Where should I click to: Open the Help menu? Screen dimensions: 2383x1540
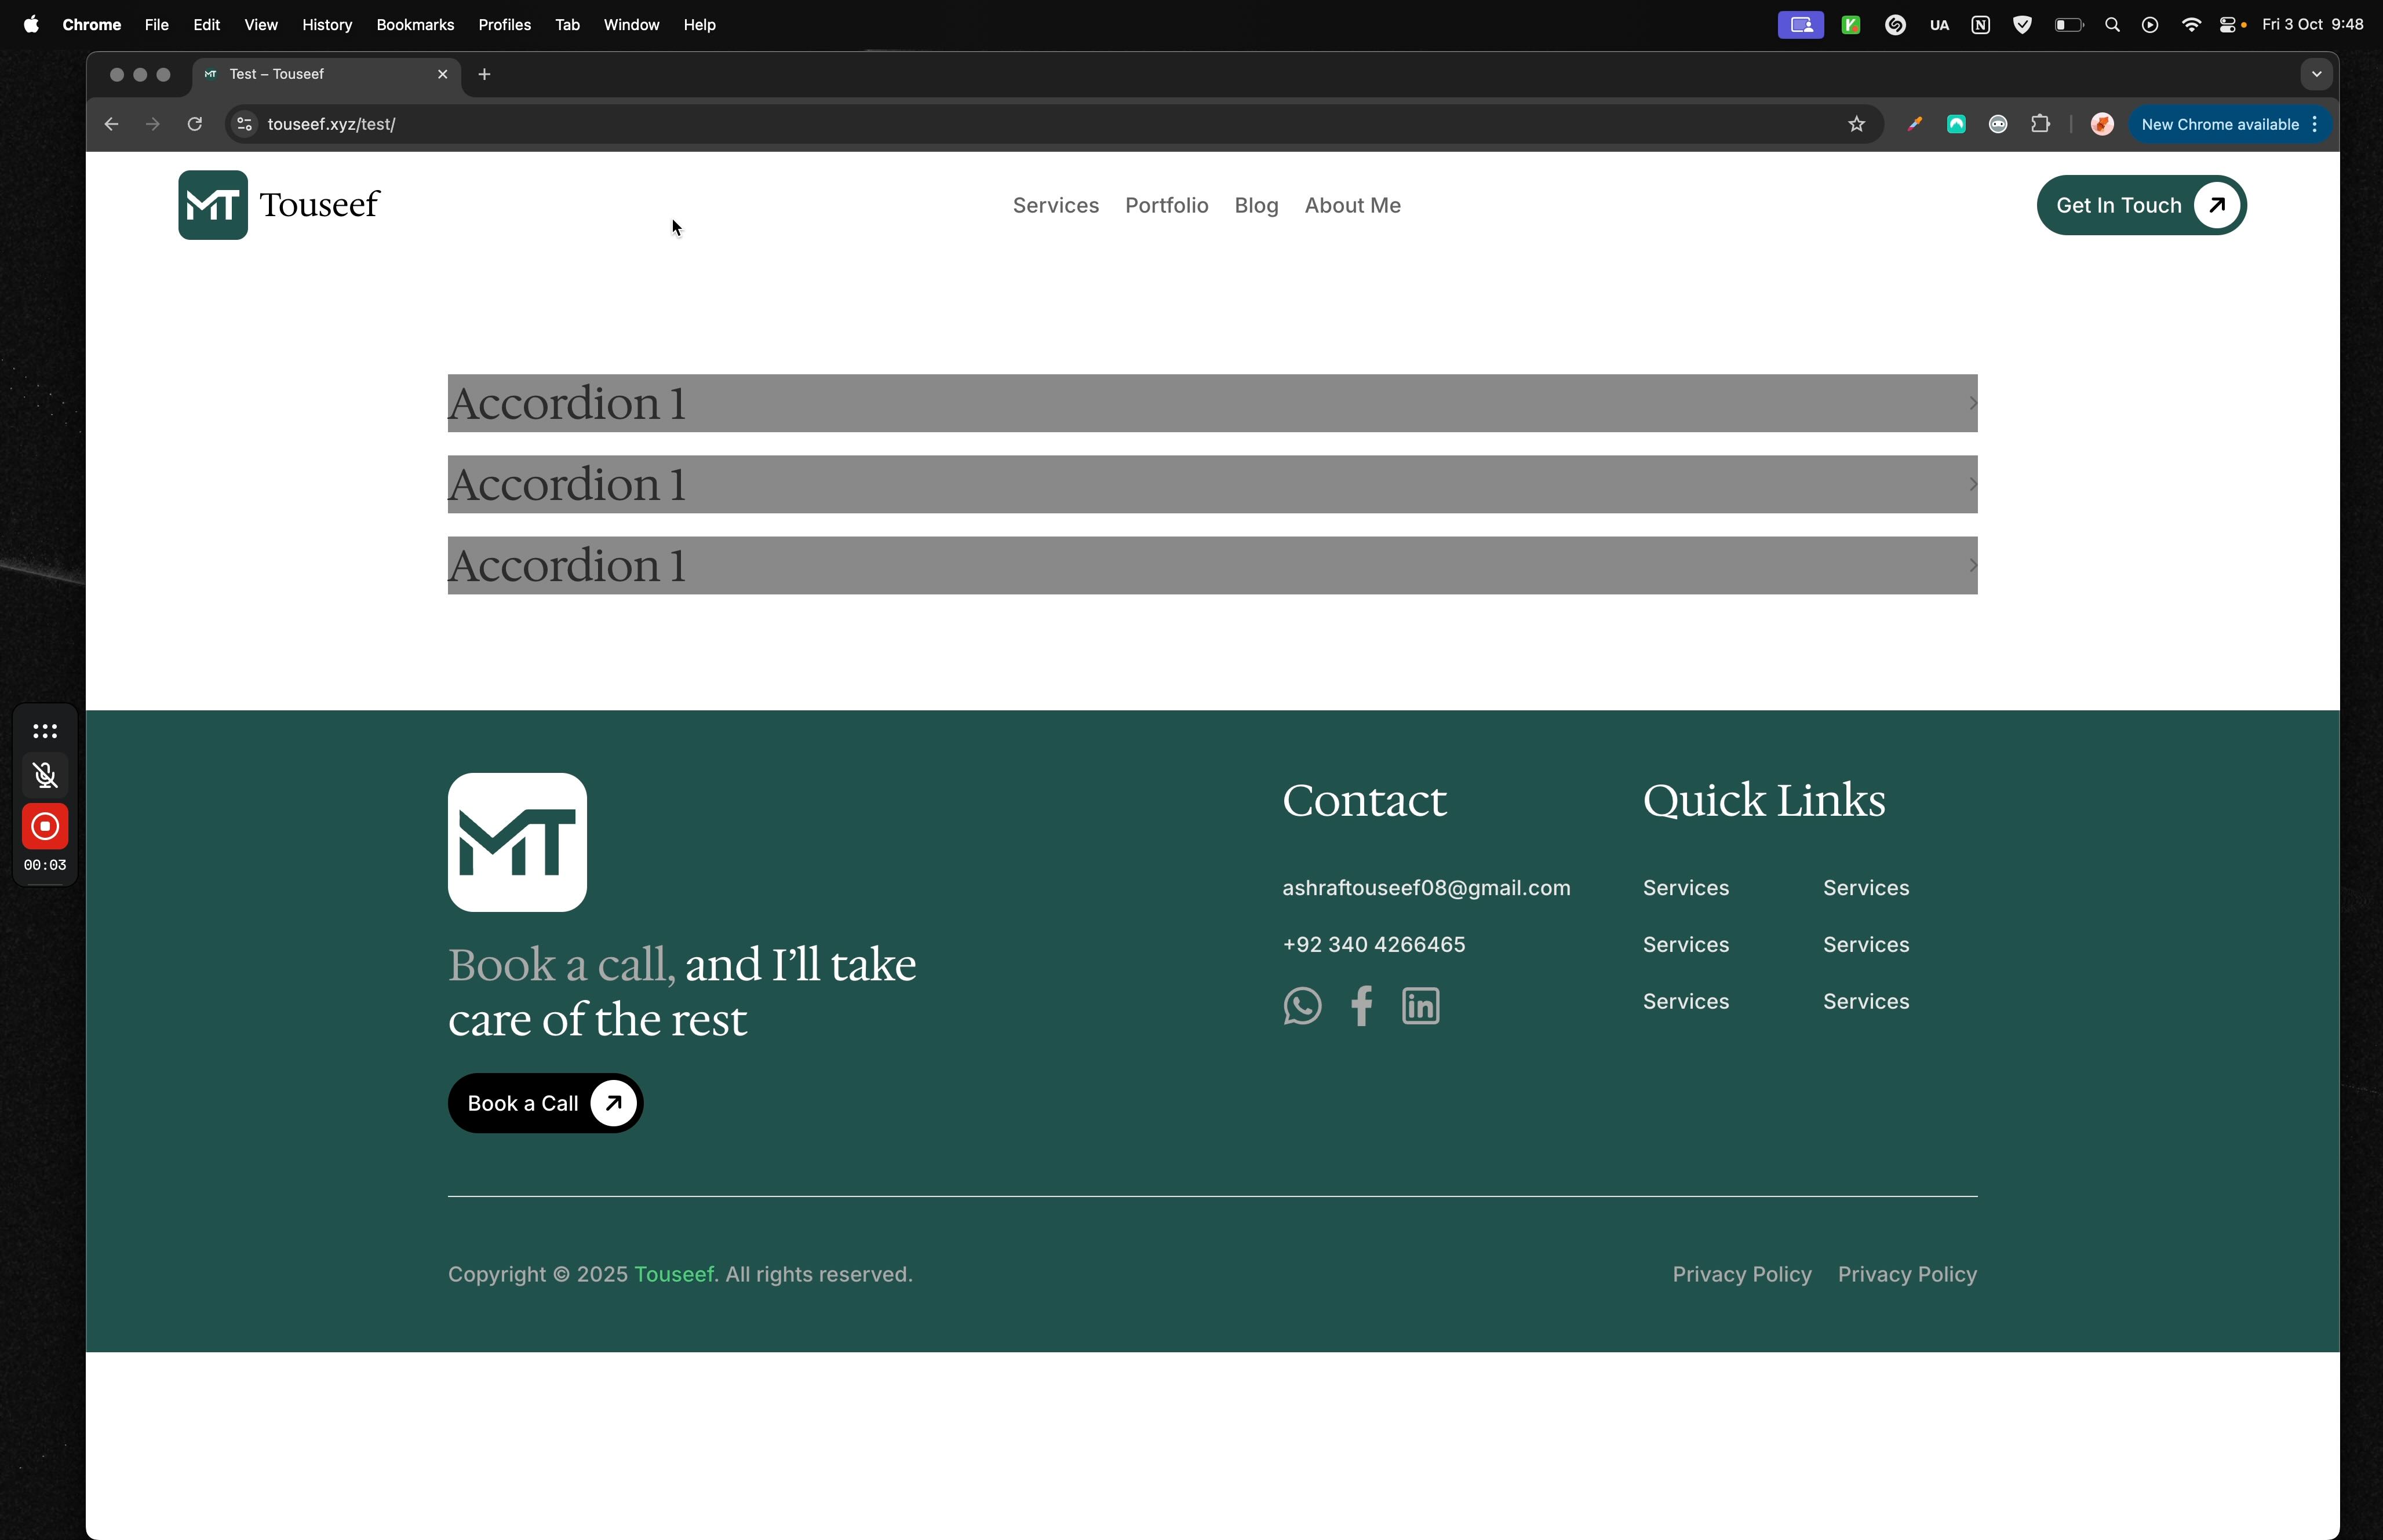coord(699,24)
